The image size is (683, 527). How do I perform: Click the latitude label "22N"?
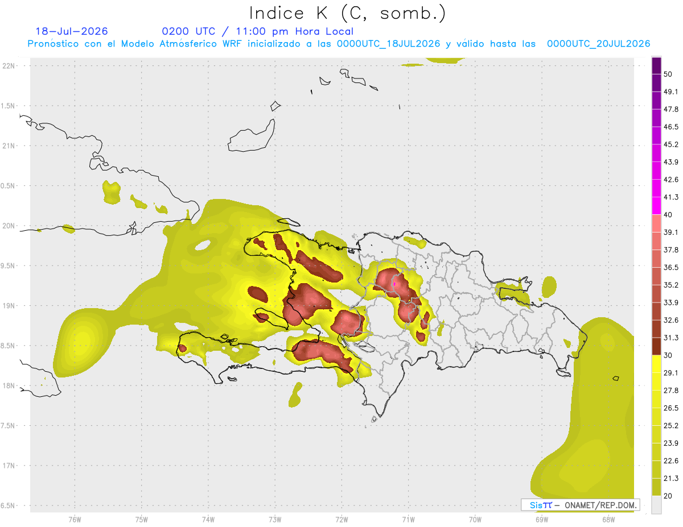tap(9, 65)
